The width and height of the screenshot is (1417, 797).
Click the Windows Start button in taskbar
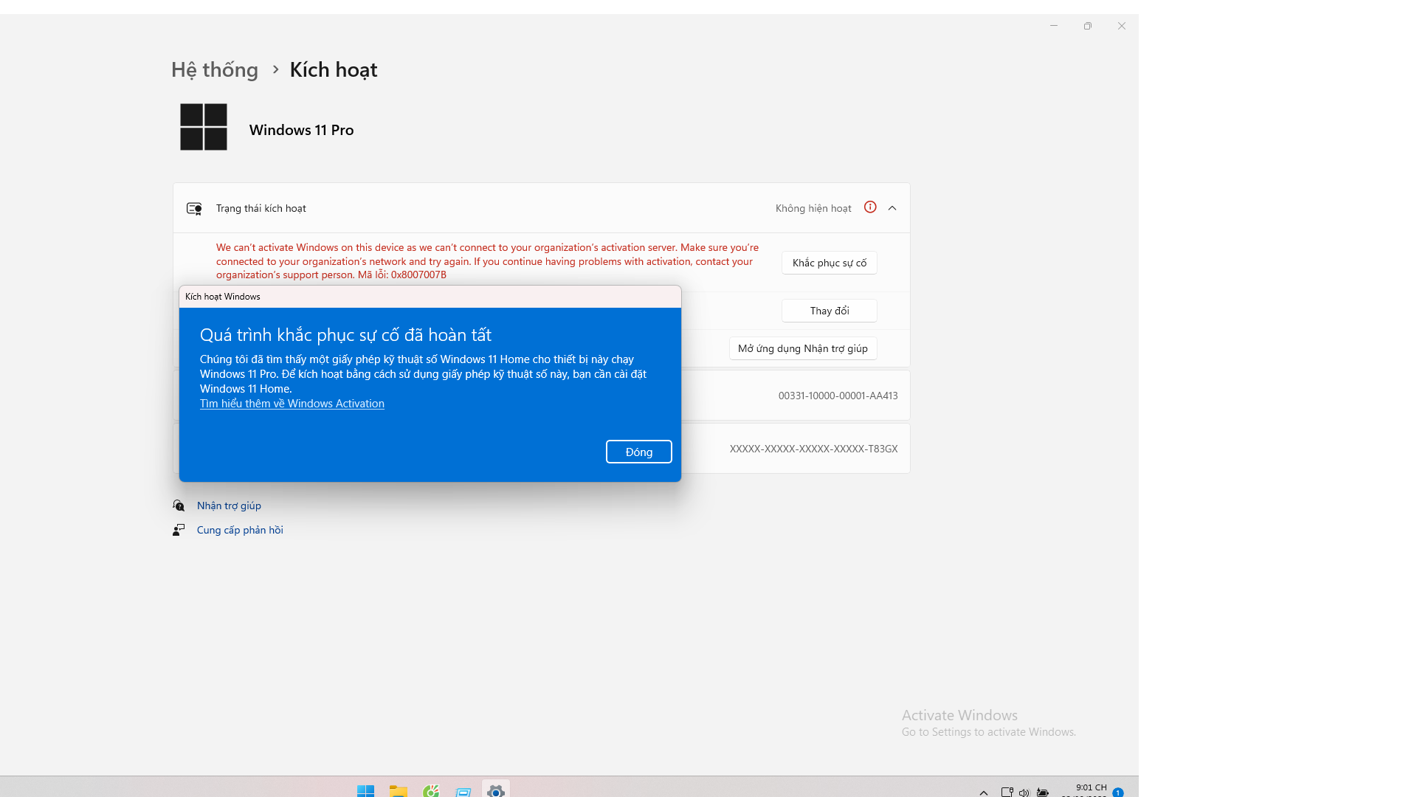point(365,790)
